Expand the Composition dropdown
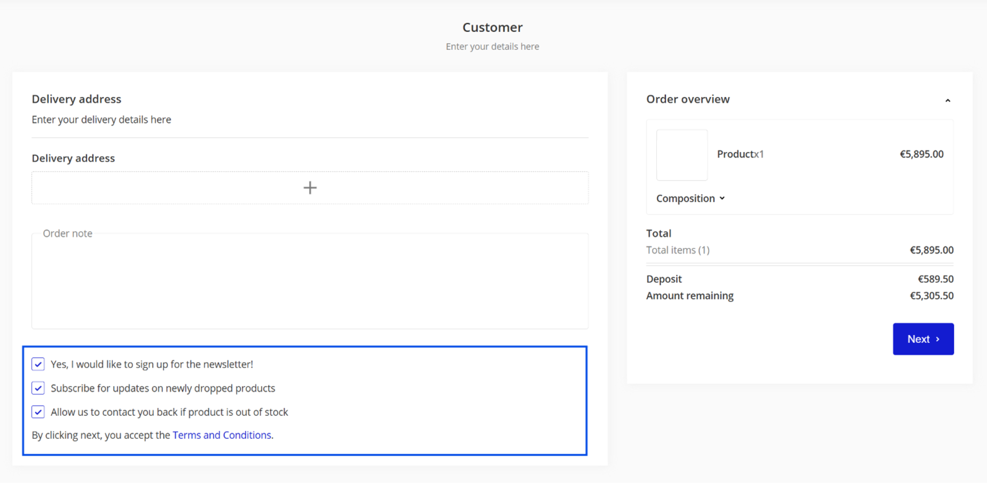The height and width of the screenshot is (483, 987). (x=691, y=199)
